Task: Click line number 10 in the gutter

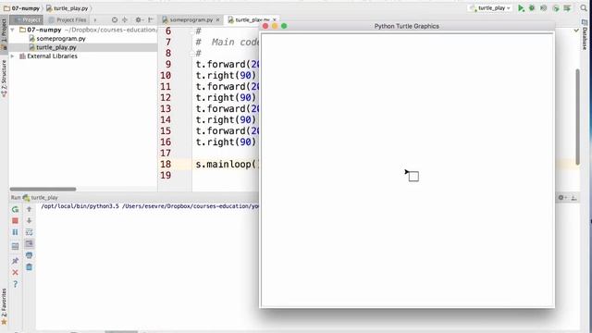Action: (x=166, y=76)
